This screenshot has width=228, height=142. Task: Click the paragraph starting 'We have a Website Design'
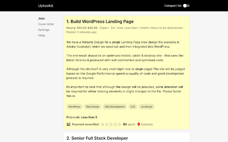(x=123, y=44)
